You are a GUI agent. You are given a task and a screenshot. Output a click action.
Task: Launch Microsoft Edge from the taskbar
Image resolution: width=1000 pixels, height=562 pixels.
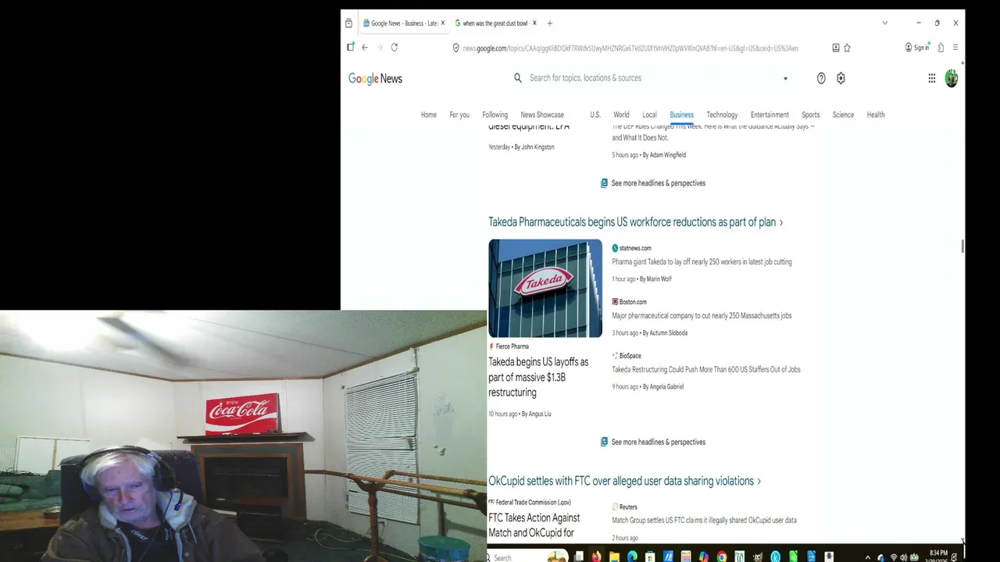coord(632,557)
